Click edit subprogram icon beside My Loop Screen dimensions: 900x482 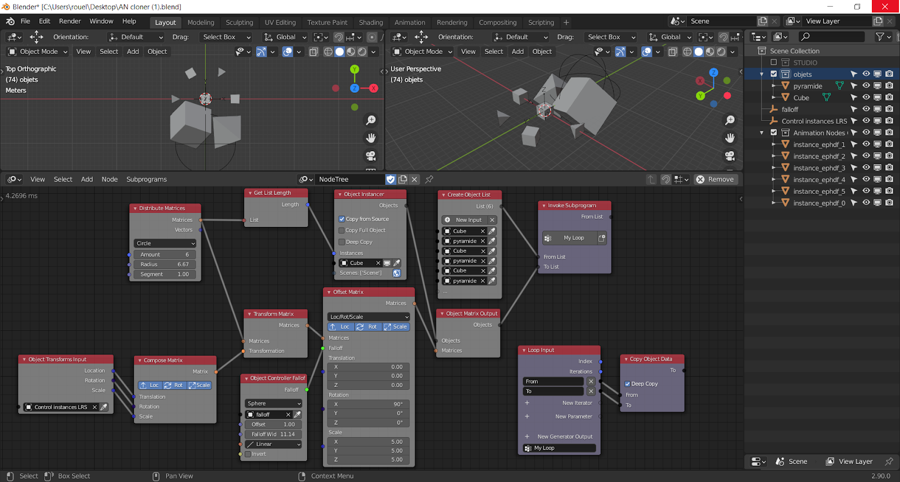[601, 238]
